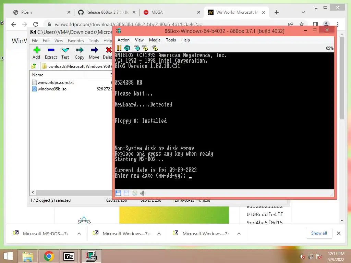Click the Ctrl+Alt+Del icon in 86Box toolbar

(137, 48)
